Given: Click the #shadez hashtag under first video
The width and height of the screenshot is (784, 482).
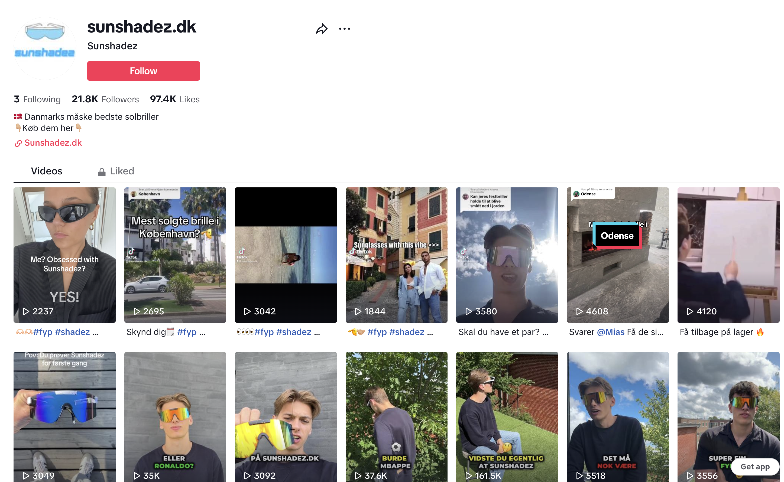Looking at the screenshot, I should coord(72,332).
